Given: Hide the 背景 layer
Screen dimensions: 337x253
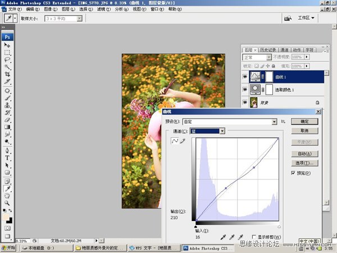Looking at the screenshot, I should [x=245, y=102].
